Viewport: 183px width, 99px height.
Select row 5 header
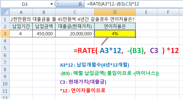pyautogui.click(x=5, y=48)
